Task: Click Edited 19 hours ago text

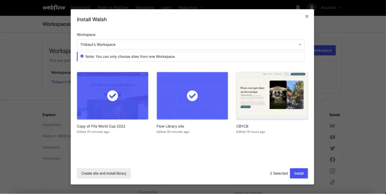Action: click(x=251, y=132)
